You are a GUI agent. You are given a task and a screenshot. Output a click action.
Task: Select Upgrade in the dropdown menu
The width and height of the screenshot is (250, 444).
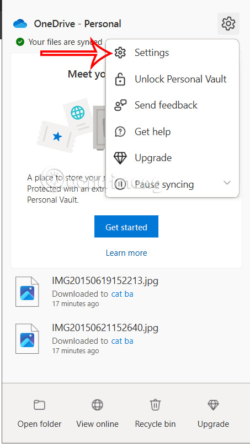point(172,158)
